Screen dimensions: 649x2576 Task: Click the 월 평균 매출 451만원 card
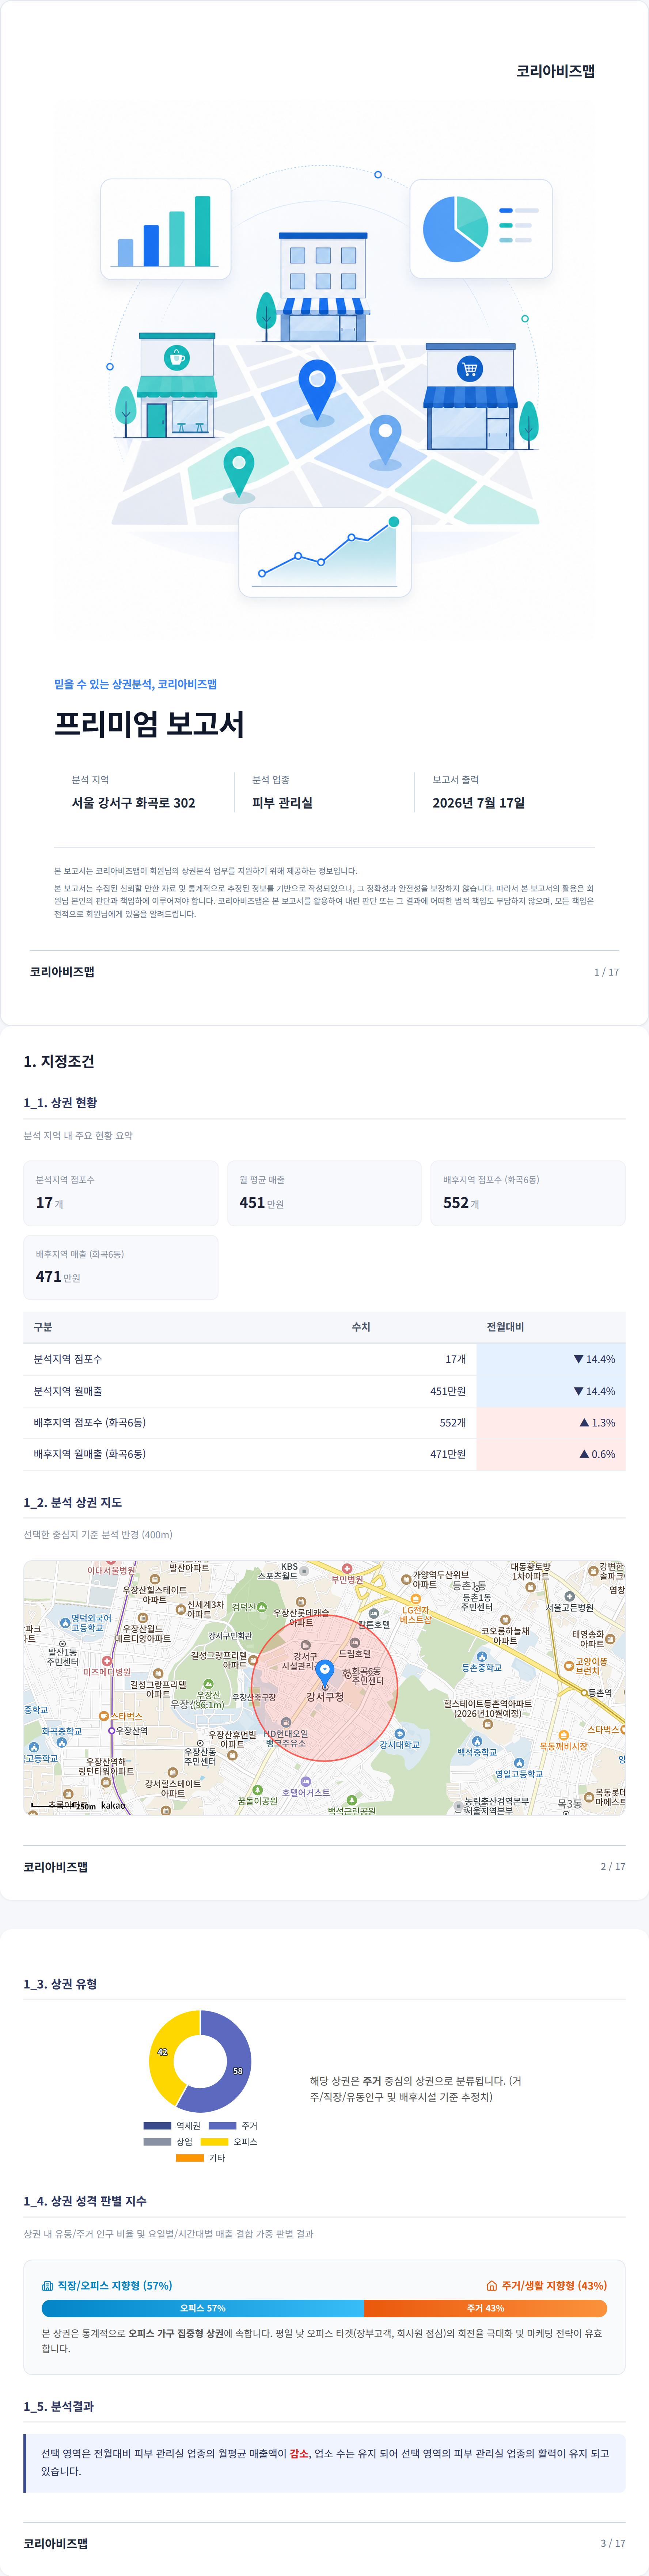[324, 1193]
